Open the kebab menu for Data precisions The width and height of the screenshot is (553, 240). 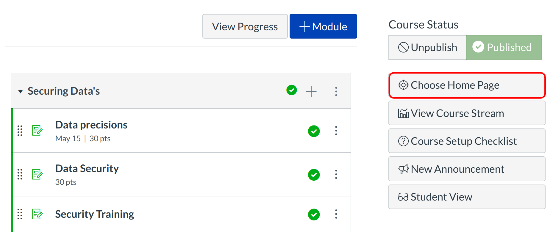(x=336, y=131)
